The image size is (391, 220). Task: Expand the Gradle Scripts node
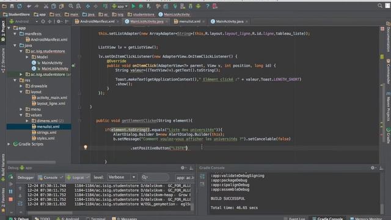point(9,144)
